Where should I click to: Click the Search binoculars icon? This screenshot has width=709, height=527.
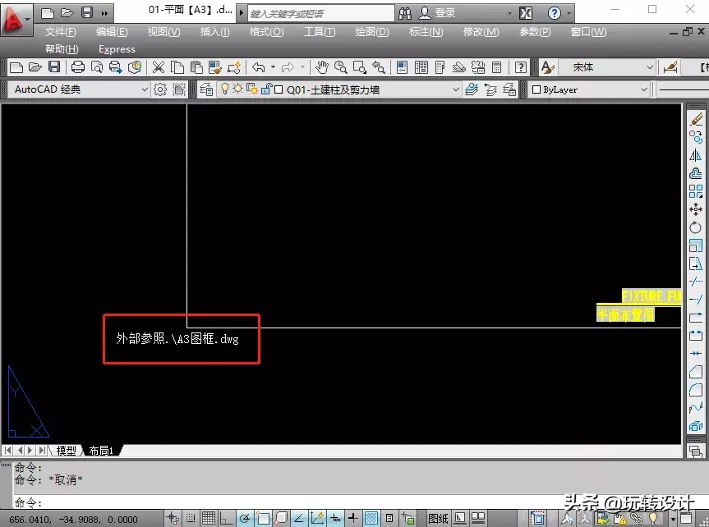click(405, 13)
